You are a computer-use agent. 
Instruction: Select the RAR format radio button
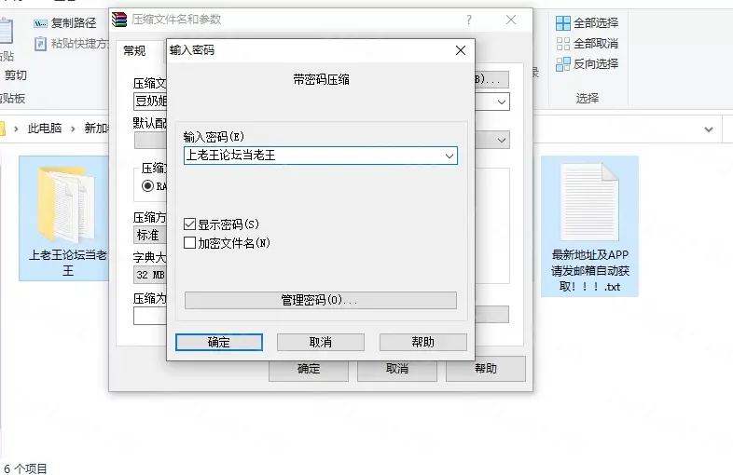click(x=147, y=186)
